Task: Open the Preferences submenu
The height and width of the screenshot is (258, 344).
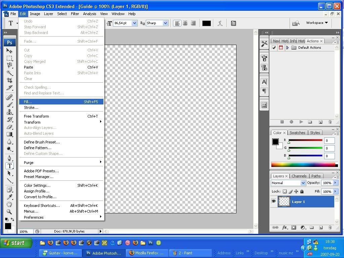Action: [61, 217]
